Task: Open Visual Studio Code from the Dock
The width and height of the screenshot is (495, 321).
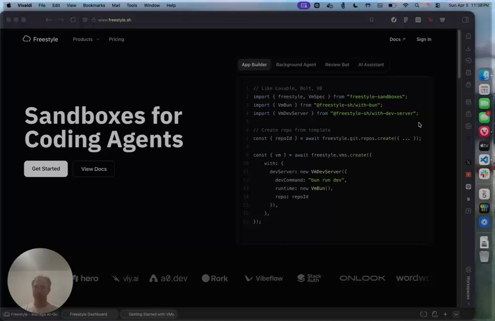Action: point(484,160)
